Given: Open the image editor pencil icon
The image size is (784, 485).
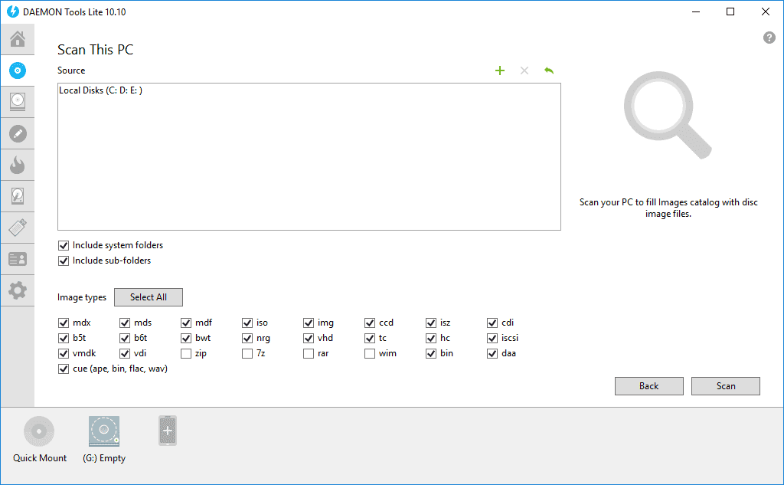Looking at the screenshot, I should point(18,133).
